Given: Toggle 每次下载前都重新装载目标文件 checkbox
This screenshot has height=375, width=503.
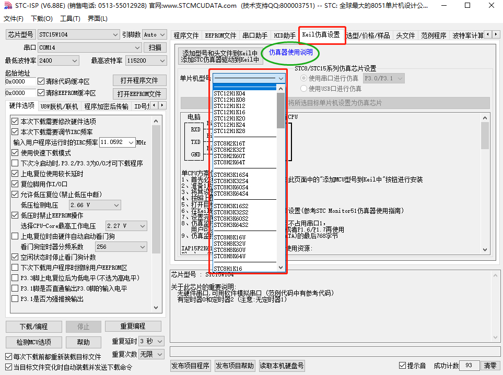Looking at the screenshot, I should 9,356.
